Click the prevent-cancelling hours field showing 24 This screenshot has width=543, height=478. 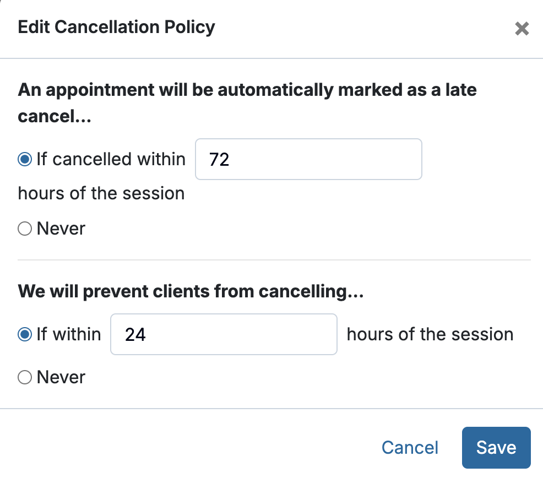[x=224, y=334]
